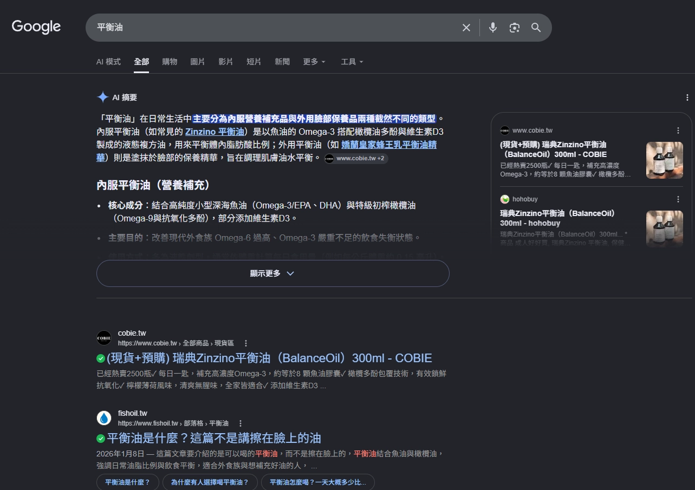Open AI summary three-dot options menu
695x490 pixels.
(687, 97)
